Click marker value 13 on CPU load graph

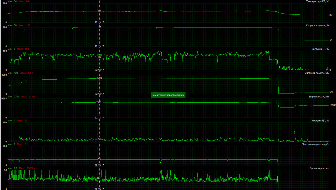pyautogui.click(x=99, y=139)
